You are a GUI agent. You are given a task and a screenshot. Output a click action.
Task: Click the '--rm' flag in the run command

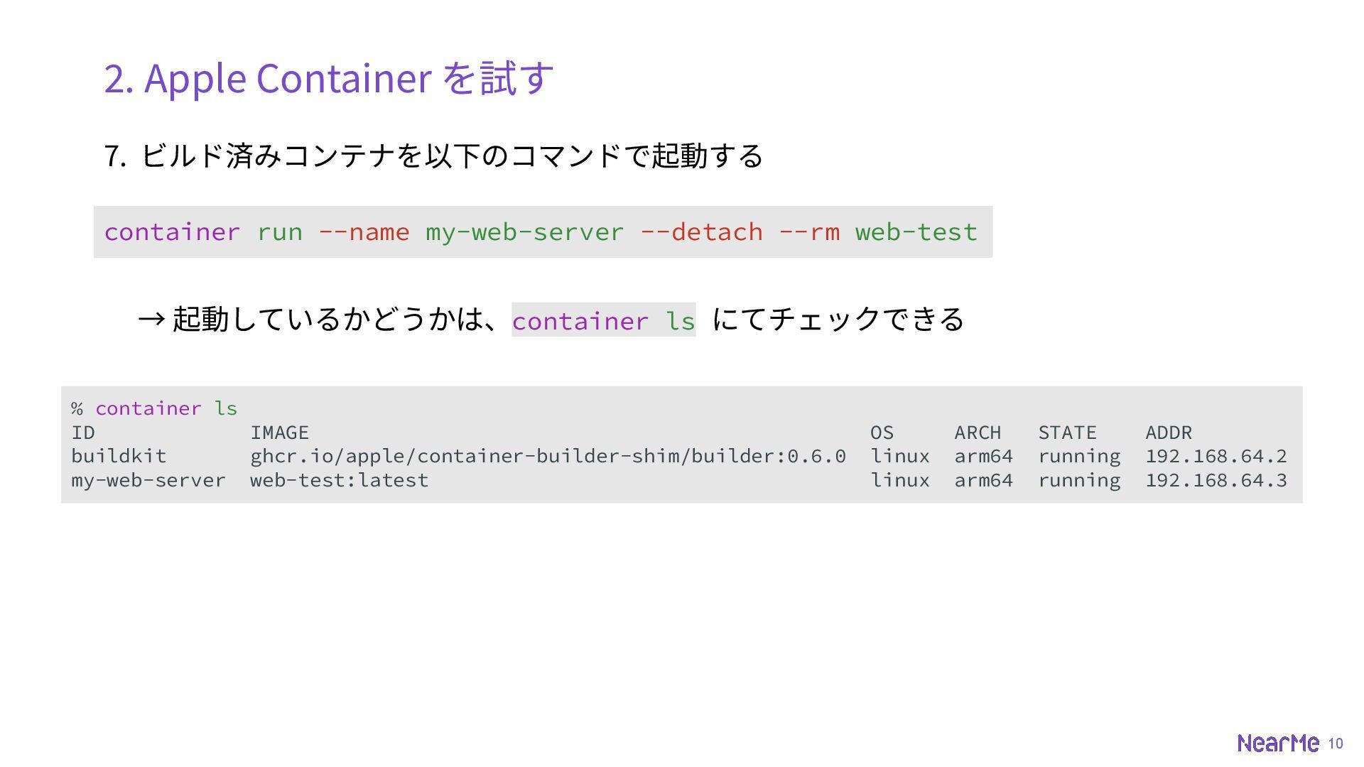[809, 232]
